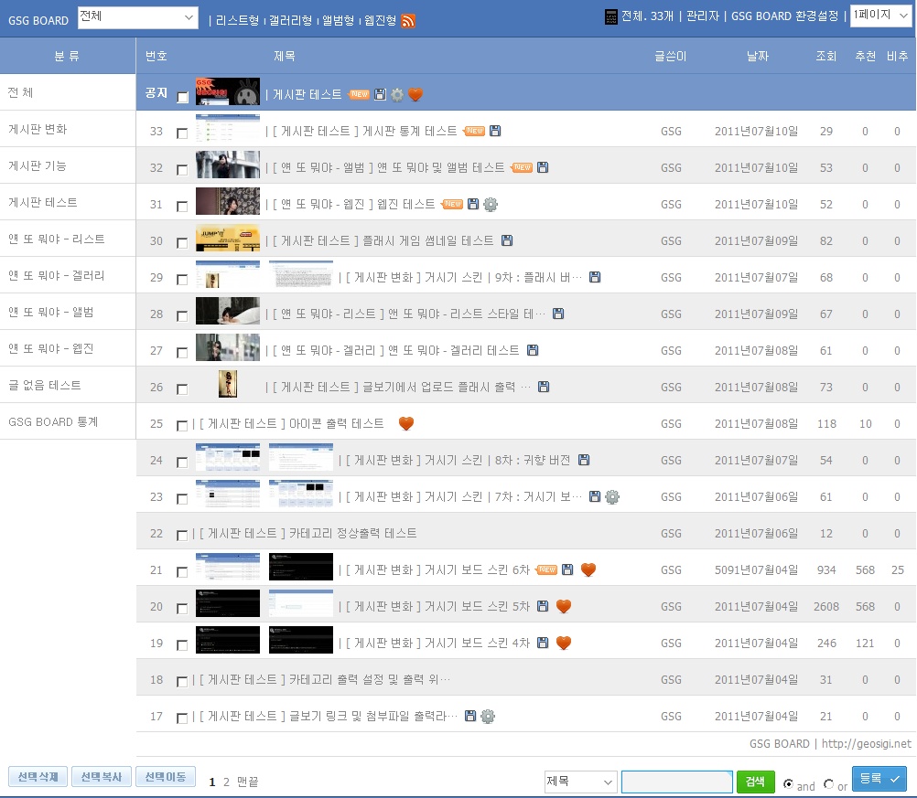The width and height of the screenshot is (917, 798).
Task: Click the search keyword text box
Action: (x=675, y=782)
